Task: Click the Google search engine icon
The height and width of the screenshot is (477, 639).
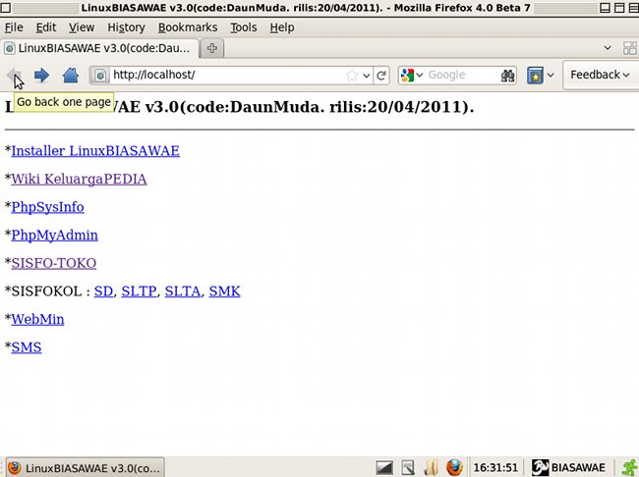Action: pos(407,76)
